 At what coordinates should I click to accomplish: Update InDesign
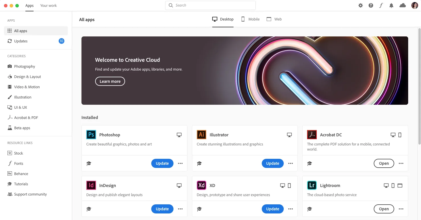click(162, 209)
